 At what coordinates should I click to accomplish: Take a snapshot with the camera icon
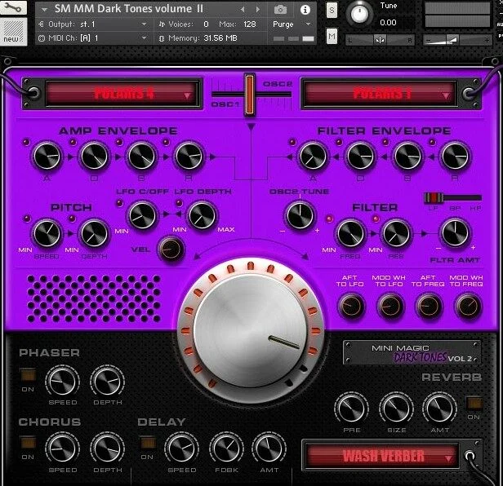click(x=280, y=10)
